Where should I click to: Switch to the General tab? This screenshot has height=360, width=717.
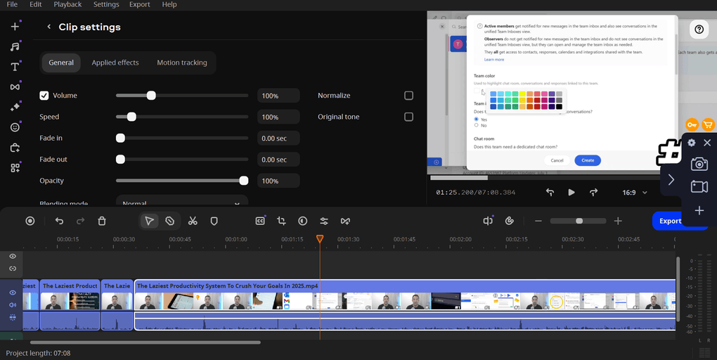61,63
